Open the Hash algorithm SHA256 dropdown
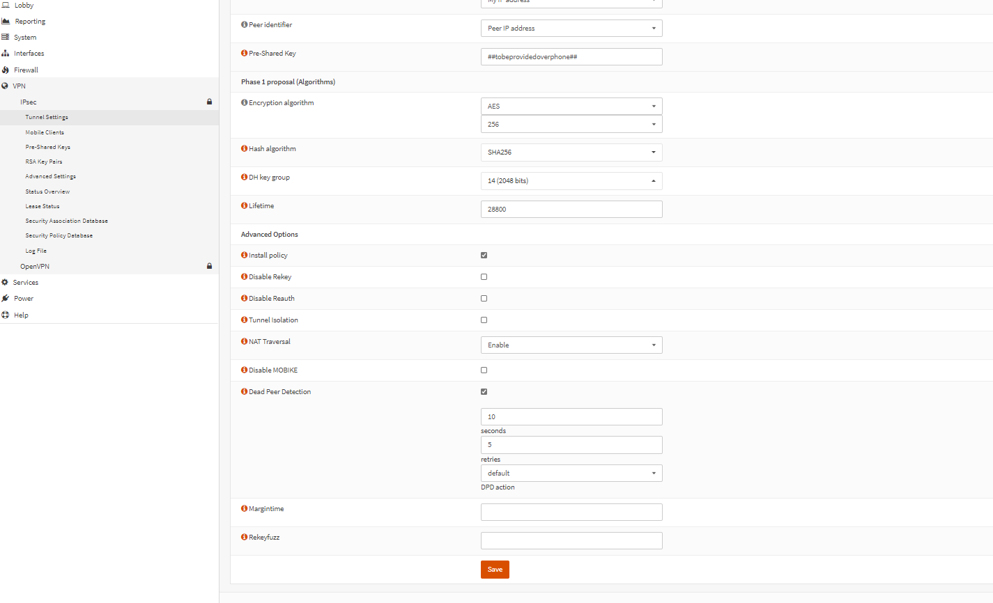The height and width of the screenshot is (603, 993). tap(571, 152)
